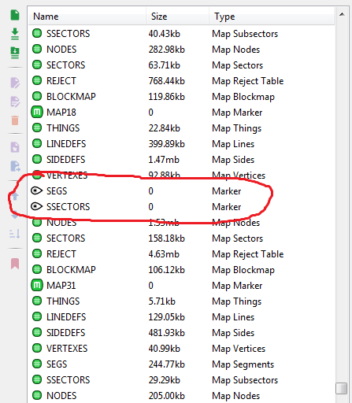The image size is (352, 403).
Task: Click the globe icon of the 22.84kb THINGS
Action: pos(37,128)
